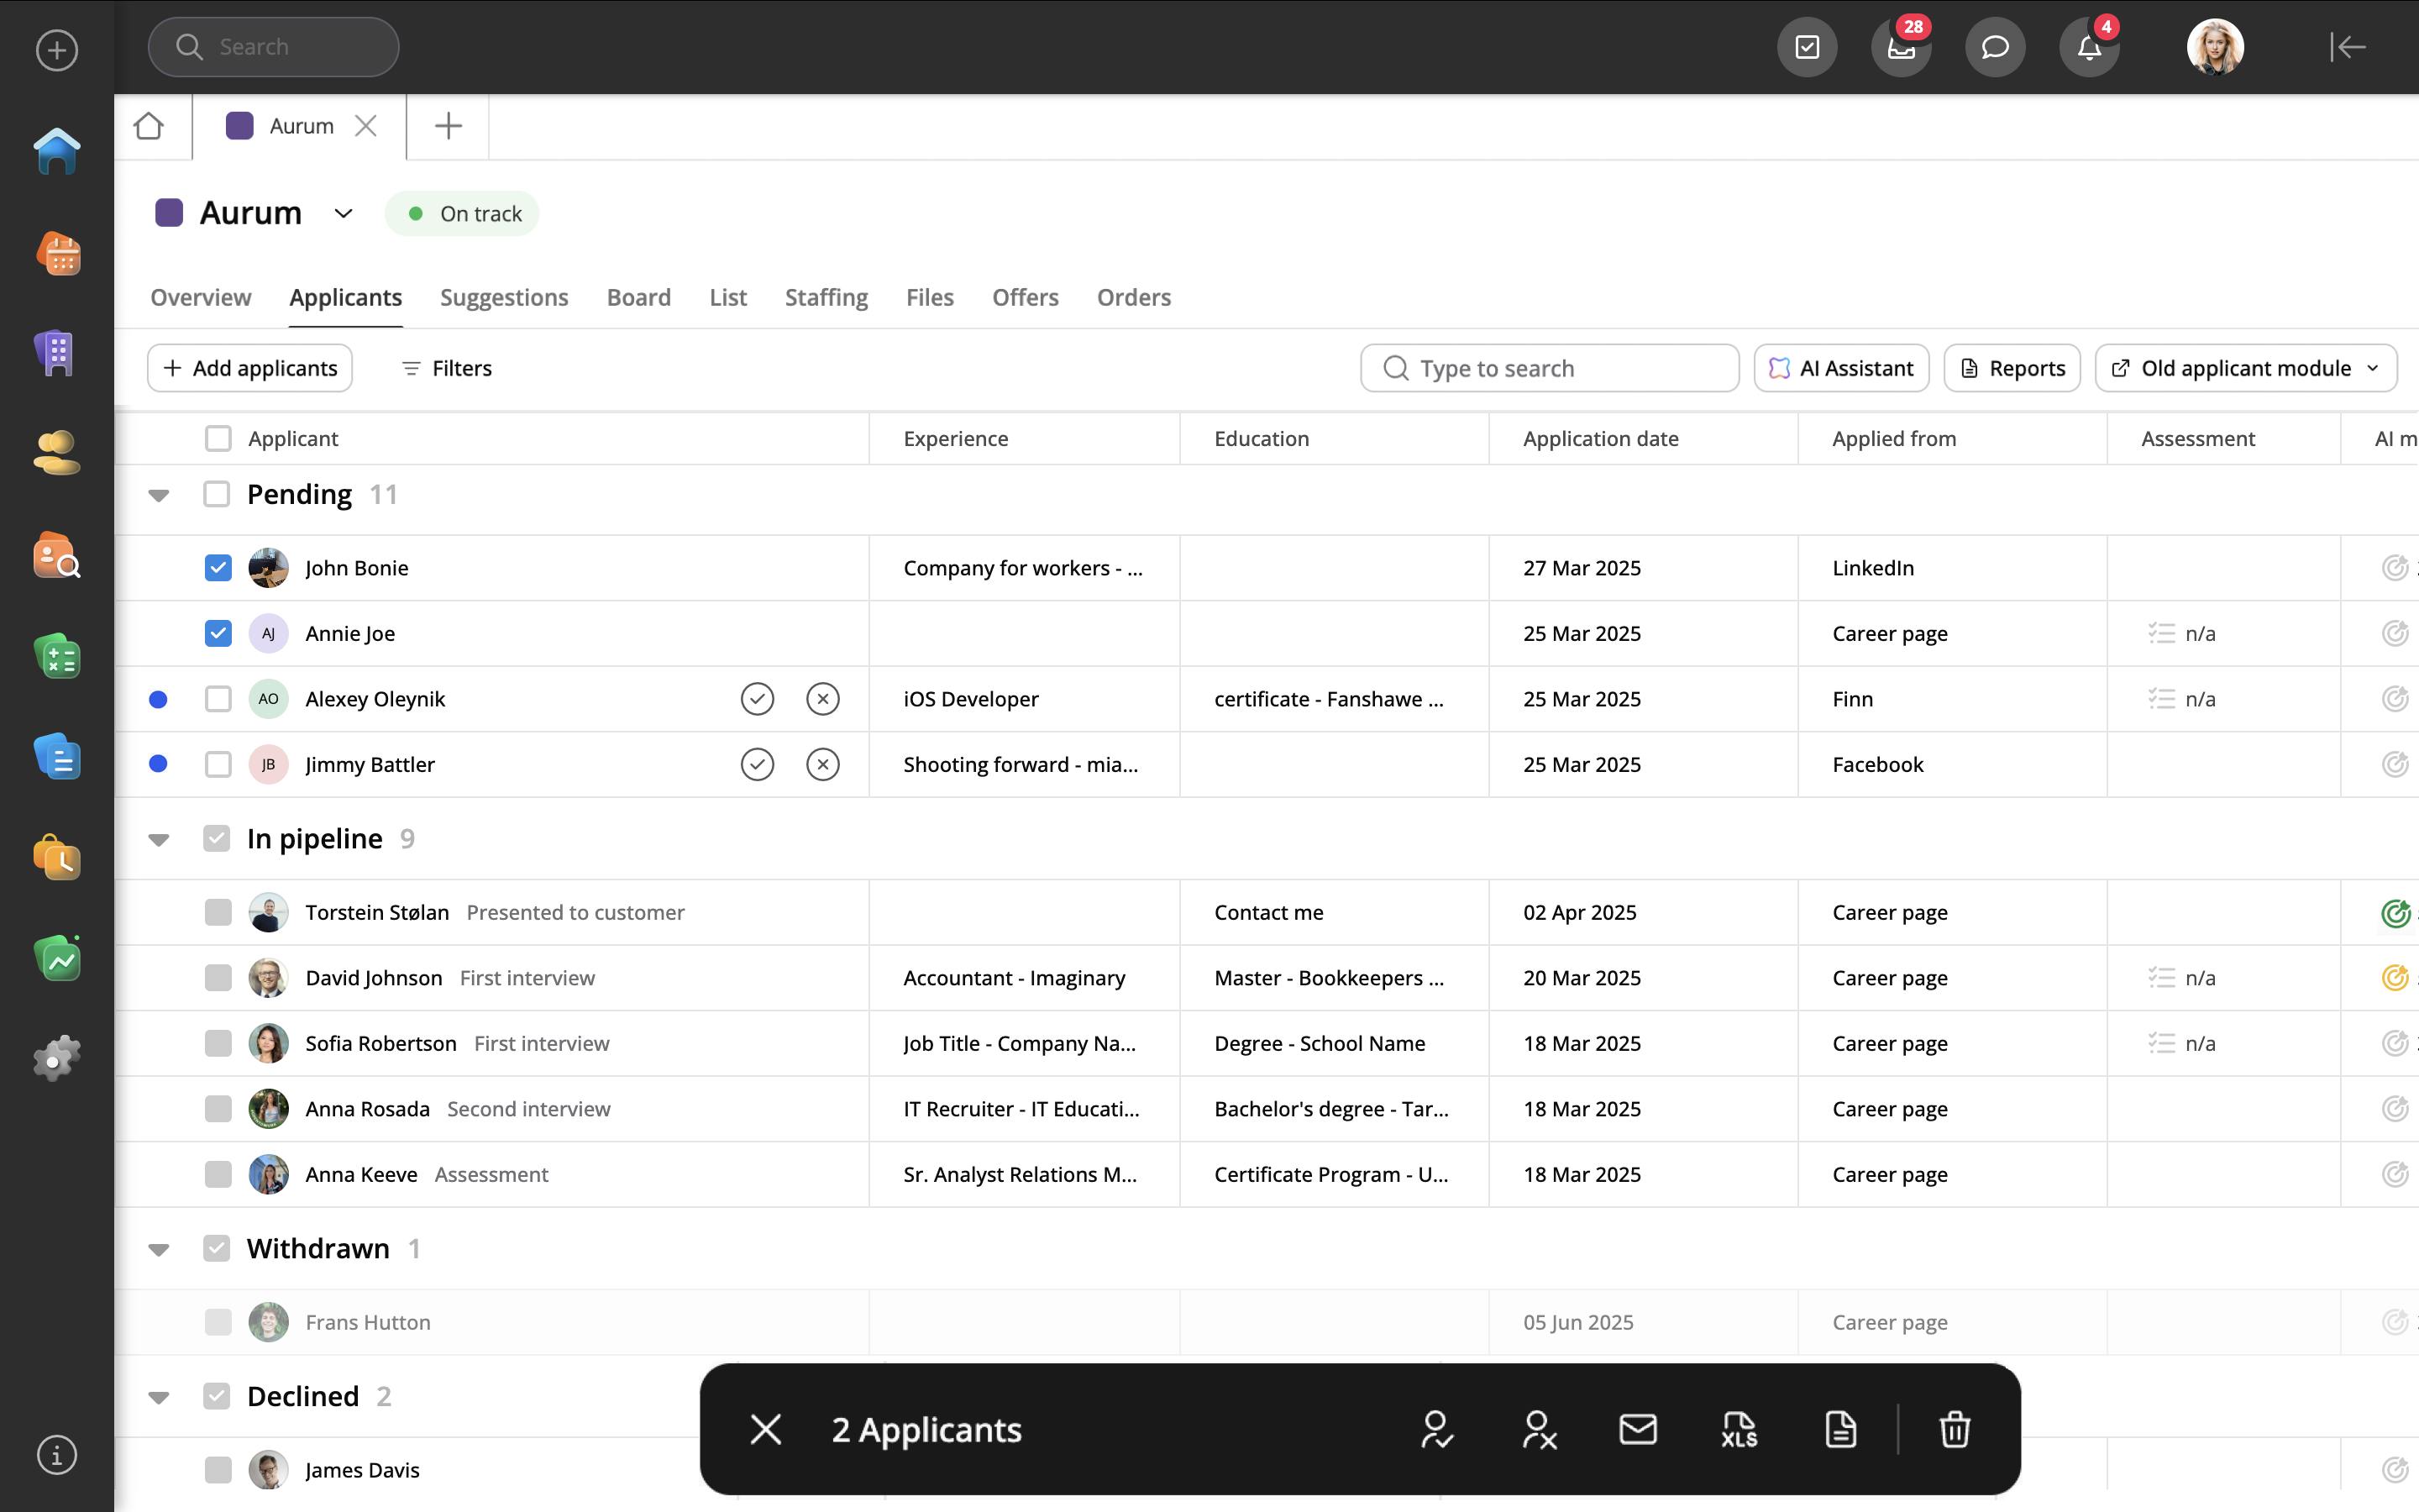Image resolution: width=2419 pixels, height=1512 pixels.
Task: Click the trash delete icon
Action: (1955, 1429)
